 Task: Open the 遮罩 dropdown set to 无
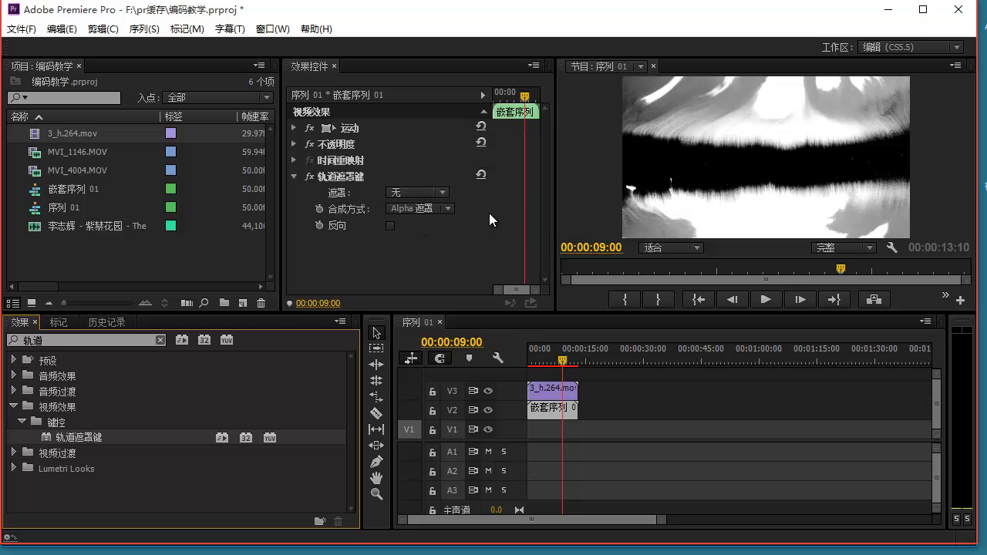416,193
